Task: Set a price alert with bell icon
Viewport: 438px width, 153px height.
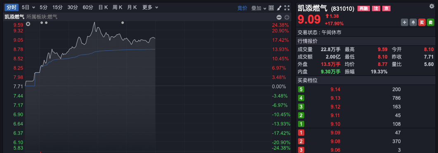Action: tap(413, 22)
